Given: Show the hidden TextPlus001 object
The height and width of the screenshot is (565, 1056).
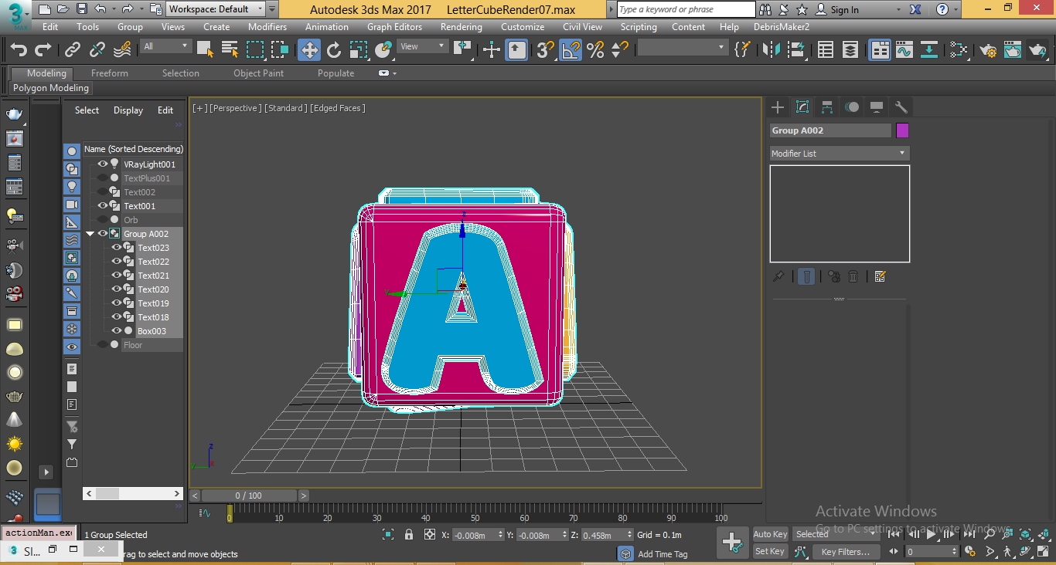Looking at the screenshot, I should (102, 178).
